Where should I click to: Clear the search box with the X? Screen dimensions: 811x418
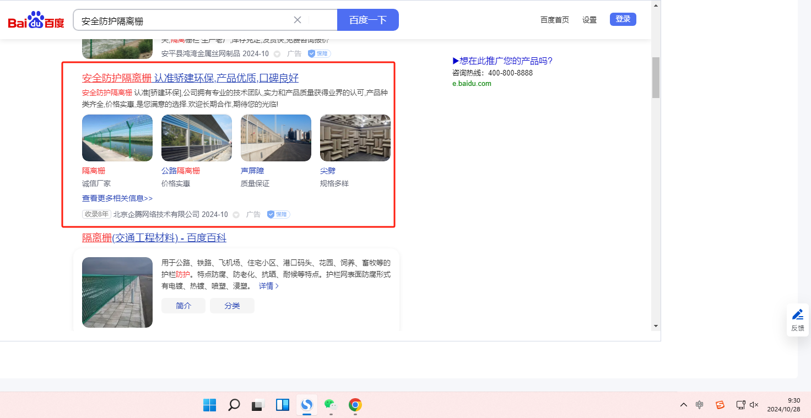[x=298, y=20]
